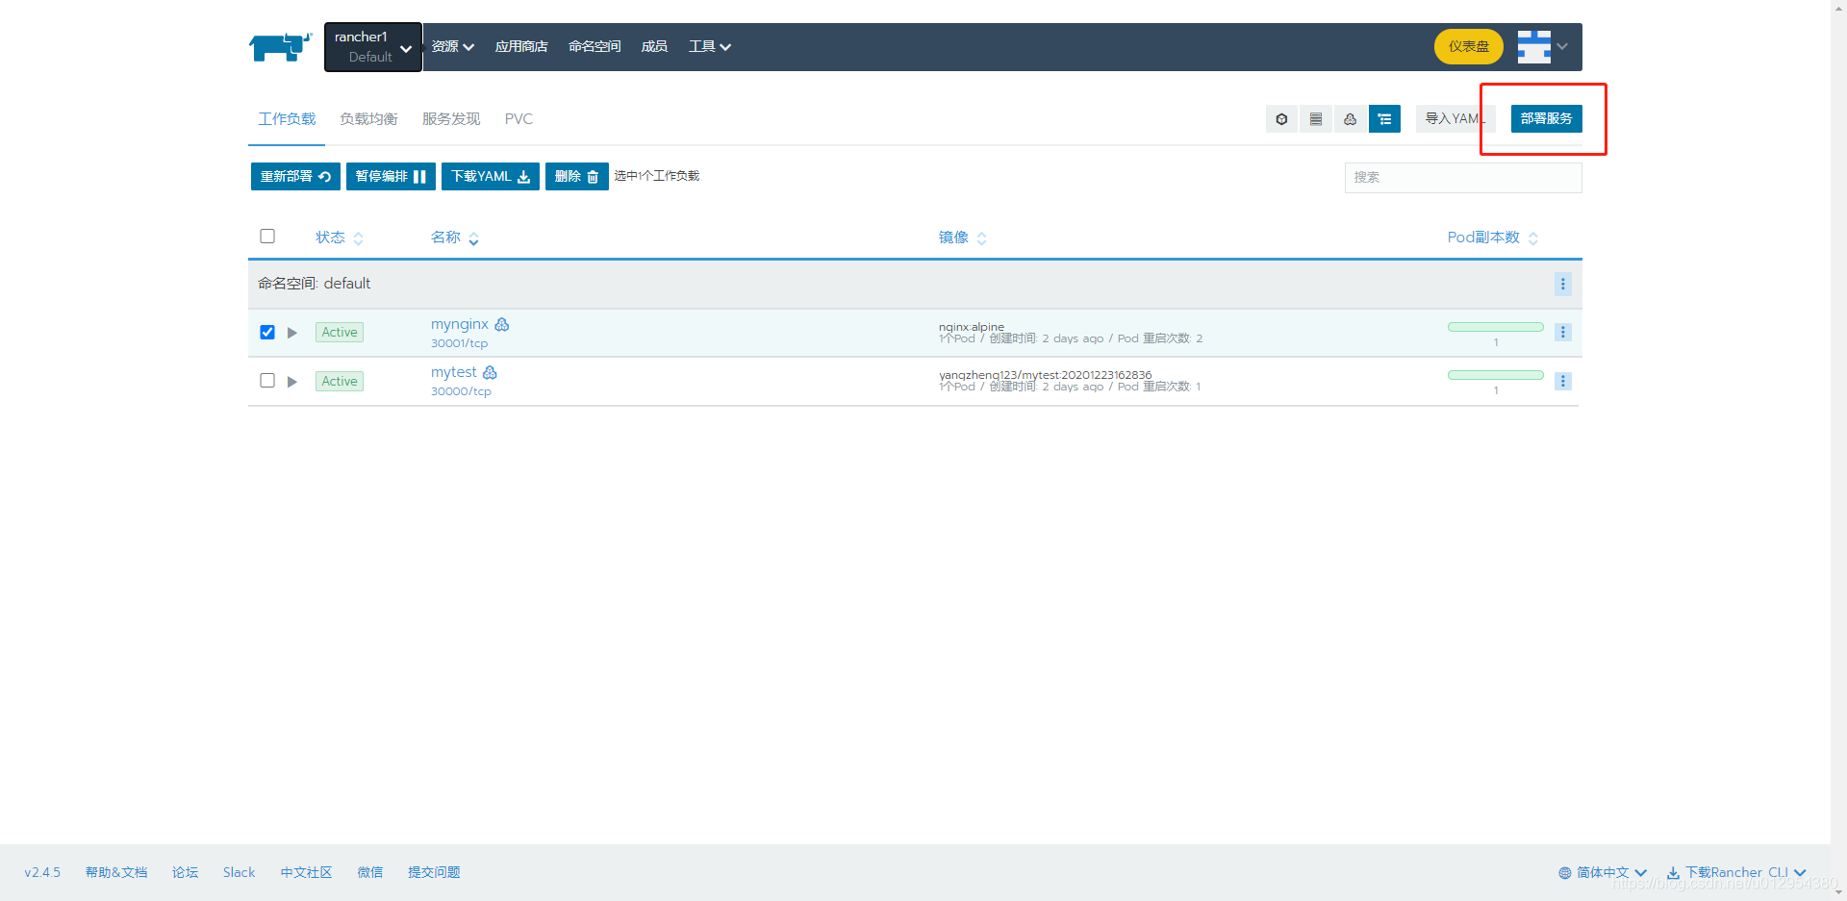Image resolution: width=1847 pixels, height=901 pixels.
Task: Click mynginx pod replica progress bar
Action: click(1496, 327)
